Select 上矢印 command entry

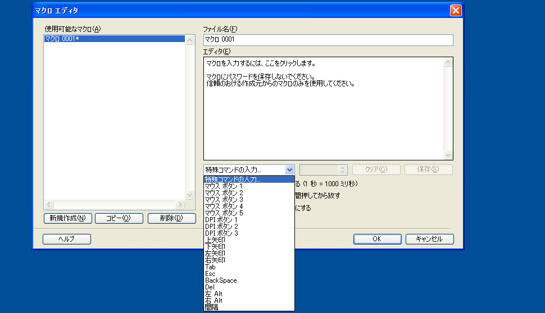215,240
